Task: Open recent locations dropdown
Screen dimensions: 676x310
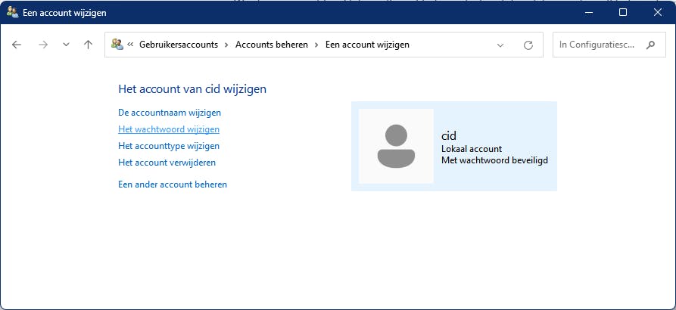Action: (66, 45)
